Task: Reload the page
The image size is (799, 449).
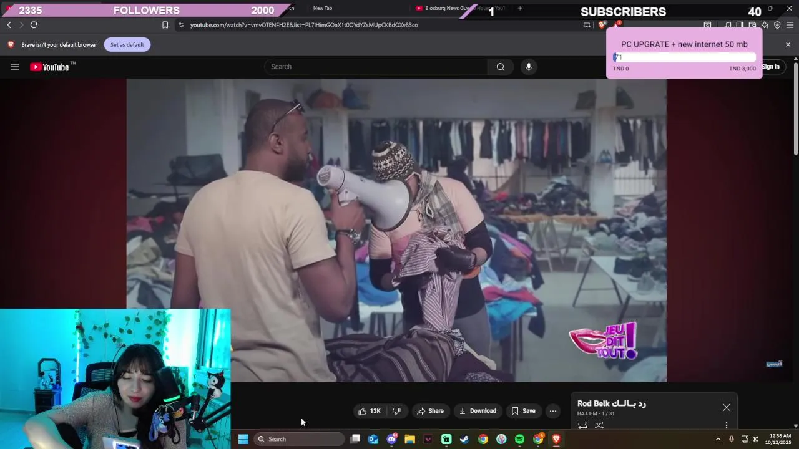Action: pyautogui.click(x=34, y=25)
